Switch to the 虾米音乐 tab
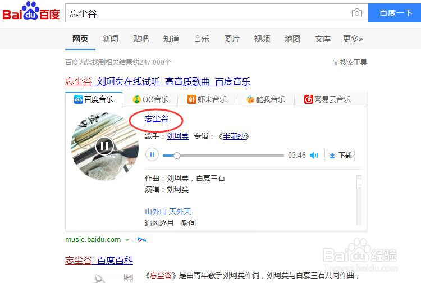The width and height of the screenshot is (421, 283). 207,99
